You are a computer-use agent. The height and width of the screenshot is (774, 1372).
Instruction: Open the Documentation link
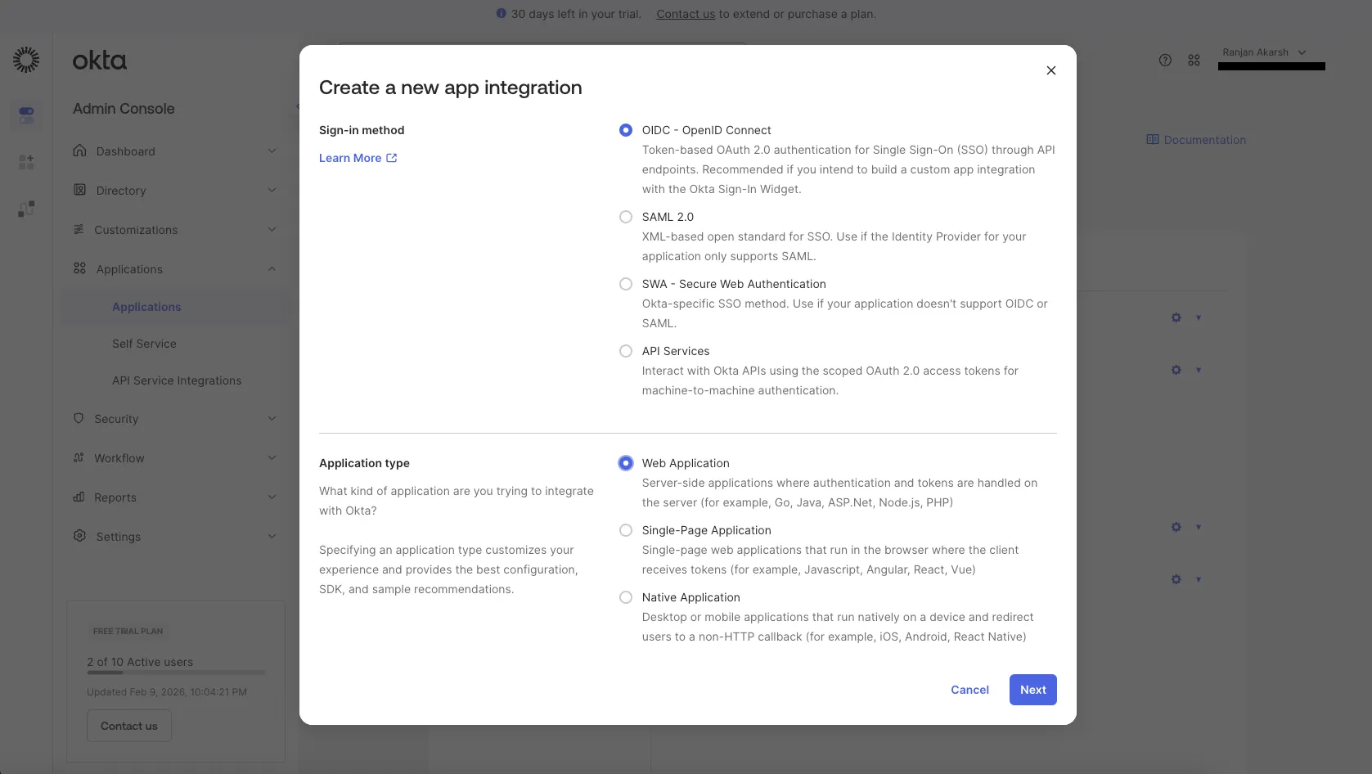tap(1204, 140)
